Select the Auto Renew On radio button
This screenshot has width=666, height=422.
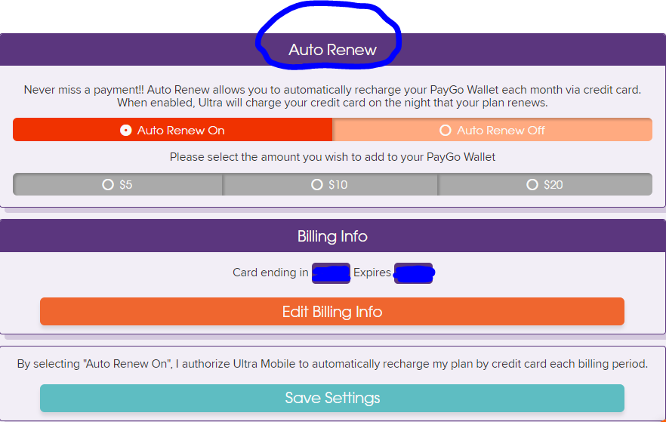click(x=125, y=131)
